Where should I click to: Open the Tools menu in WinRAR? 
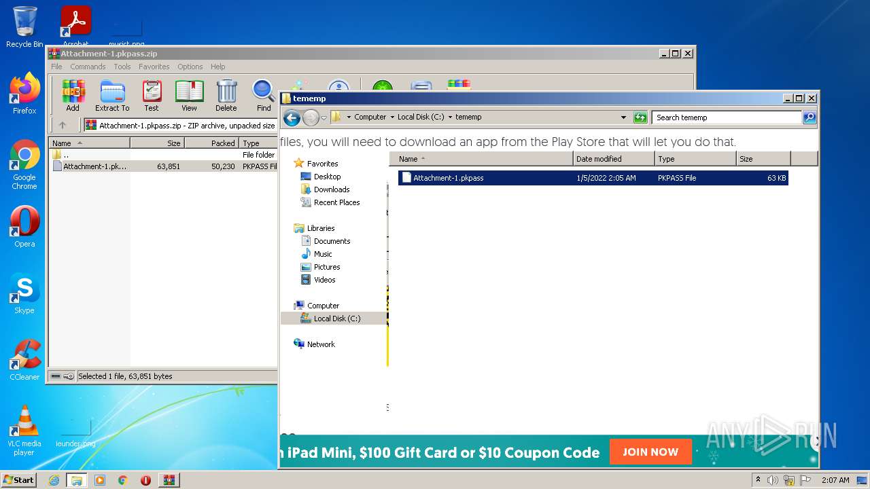pos(122,67)
